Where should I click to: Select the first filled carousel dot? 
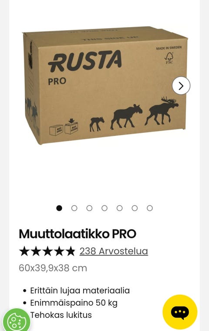point(59,208)
